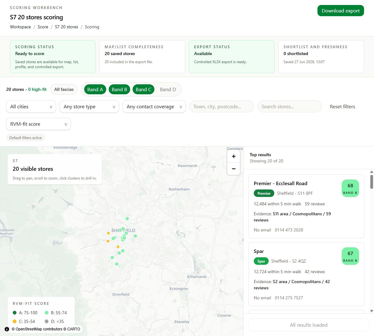Click the Download export button
The image size is (374, 336).
click(340, 11)
